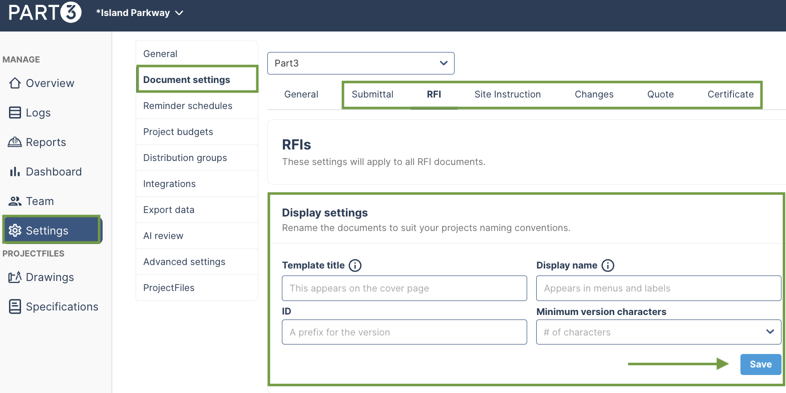Switch to the General document tab
Viewport: 786px width, 393px height.
(301, 94)
